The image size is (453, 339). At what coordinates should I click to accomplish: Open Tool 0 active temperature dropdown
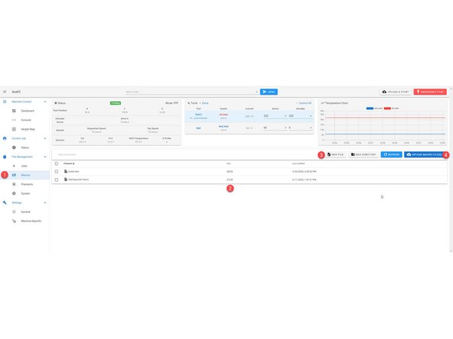[x=285, y=116]
